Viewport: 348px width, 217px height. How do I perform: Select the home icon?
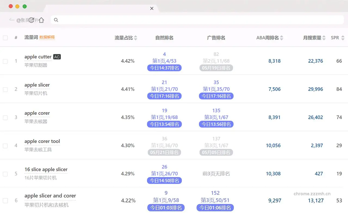(x=41, y=20)
